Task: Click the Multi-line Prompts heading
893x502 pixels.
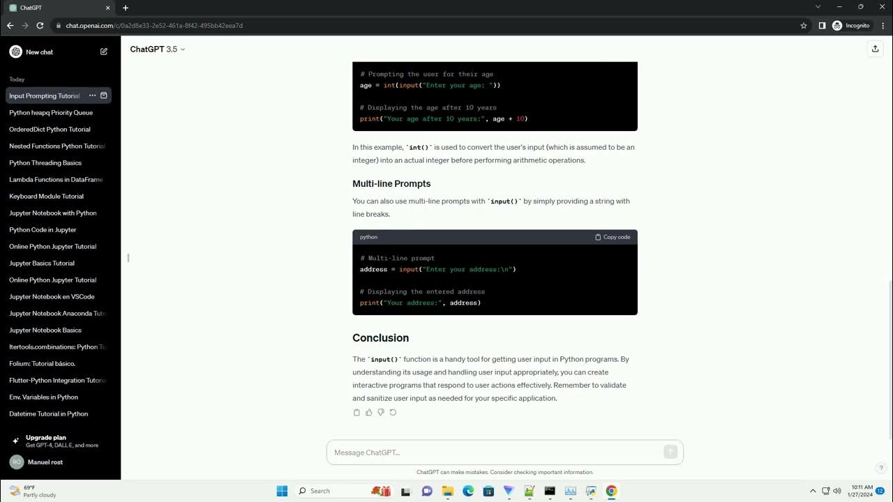Action: click(x=391, y=183)
